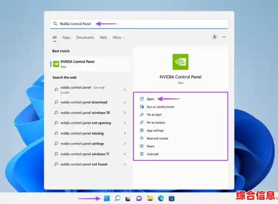Choose Run as administrator
This screenshot has width=278, height=204.
pyautogui.click(x=161, y=107)
